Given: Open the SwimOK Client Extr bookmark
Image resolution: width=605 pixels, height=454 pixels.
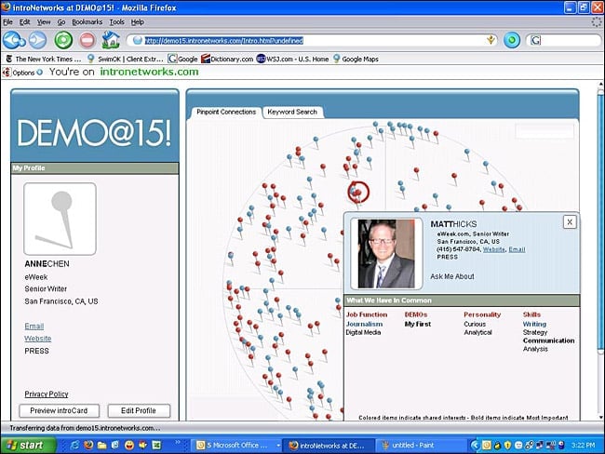Looking at the screenshot, I should pyautogui.click(x=126, y=59).
